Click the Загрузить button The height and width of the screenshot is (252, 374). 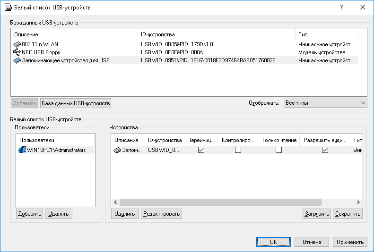[316, 214]
